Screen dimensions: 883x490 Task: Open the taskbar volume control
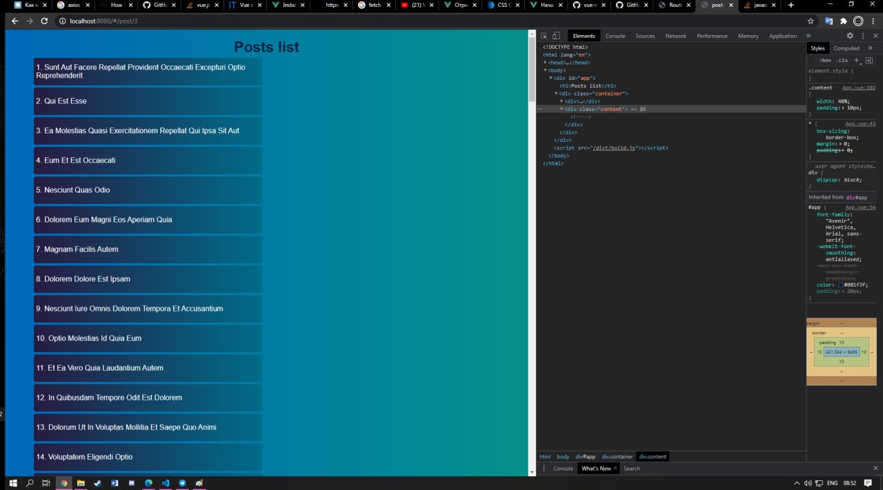807,483
